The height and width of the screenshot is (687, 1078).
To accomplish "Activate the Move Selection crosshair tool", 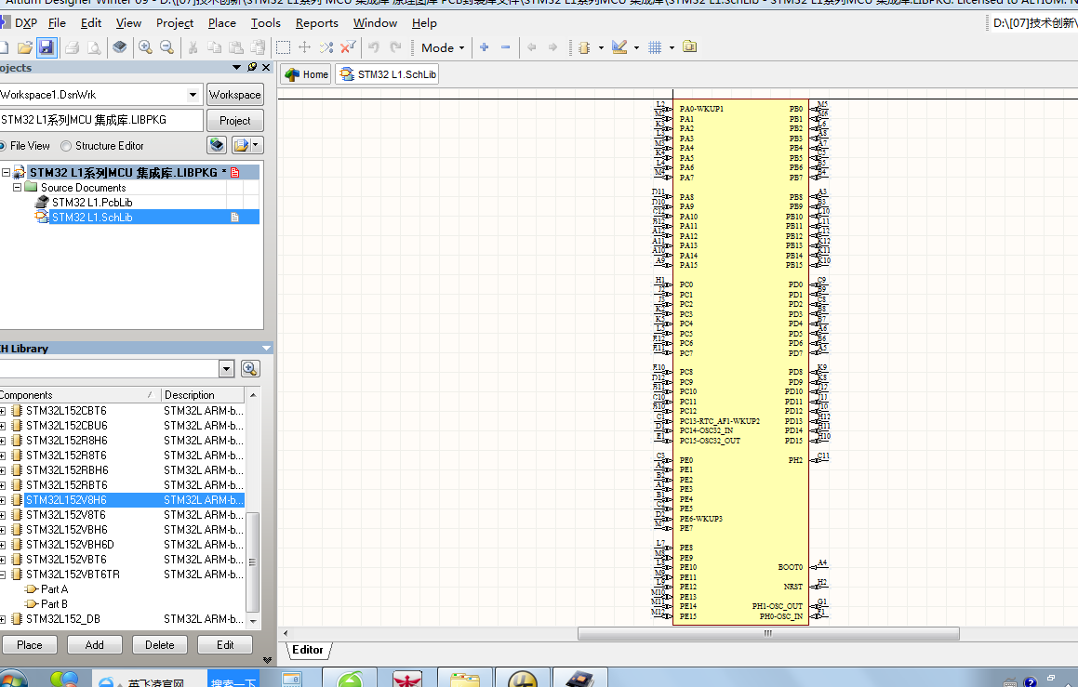I will click(x=304, y=47).
